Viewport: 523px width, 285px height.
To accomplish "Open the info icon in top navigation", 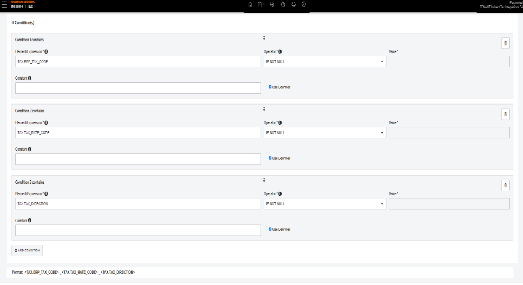I will tap(304, 4).
